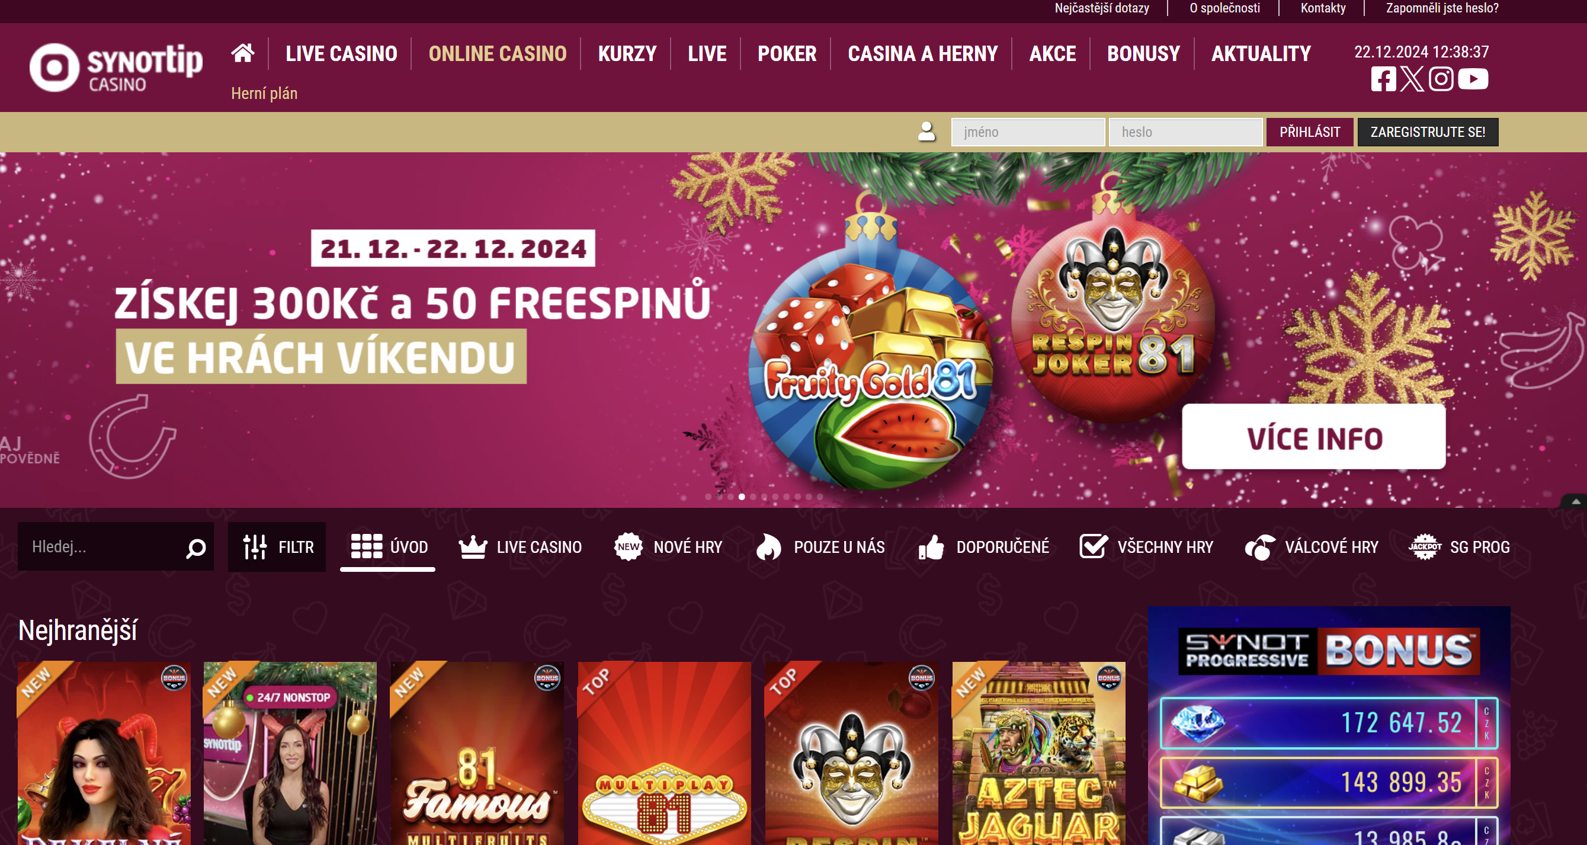Screen dimensions: 1587x845
Task: Click the search magnifier icon
Action: [x=195, y=548]
